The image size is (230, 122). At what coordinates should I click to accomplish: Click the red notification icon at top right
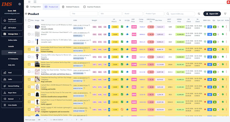point(228,2)
